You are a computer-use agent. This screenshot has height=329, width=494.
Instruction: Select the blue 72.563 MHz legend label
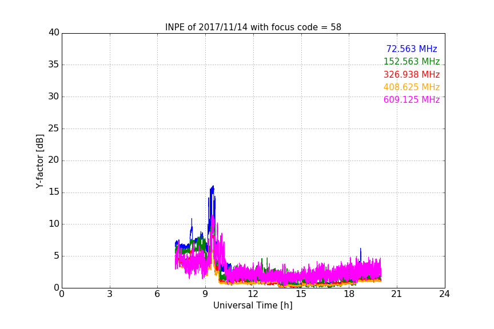point(412,49)
